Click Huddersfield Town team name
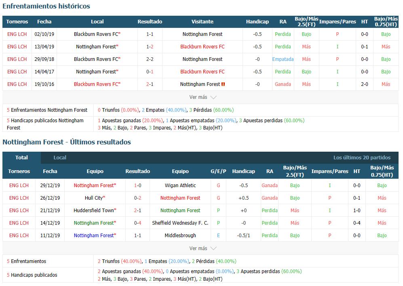The width and height of the screenshot is (403, 286). (x=94, y=211)
